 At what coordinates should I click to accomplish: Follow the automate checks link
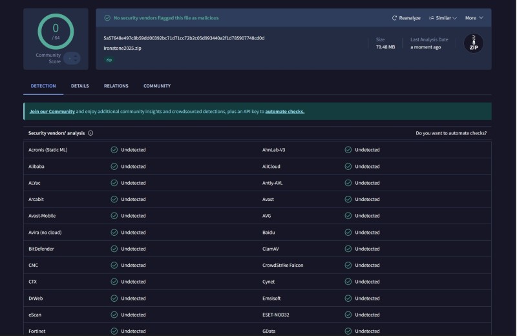coord(284,111)
